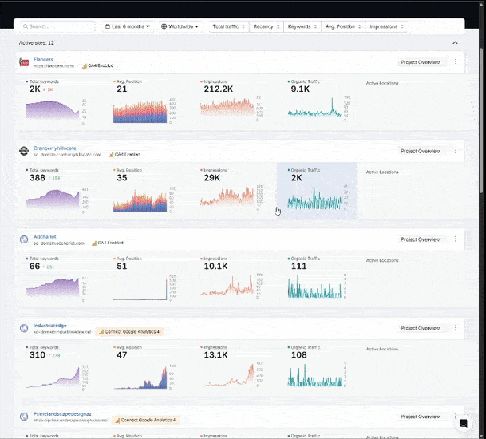Sort by Impressions
The height and width of the screenshot is (439, 486).
tap(386, 26)
